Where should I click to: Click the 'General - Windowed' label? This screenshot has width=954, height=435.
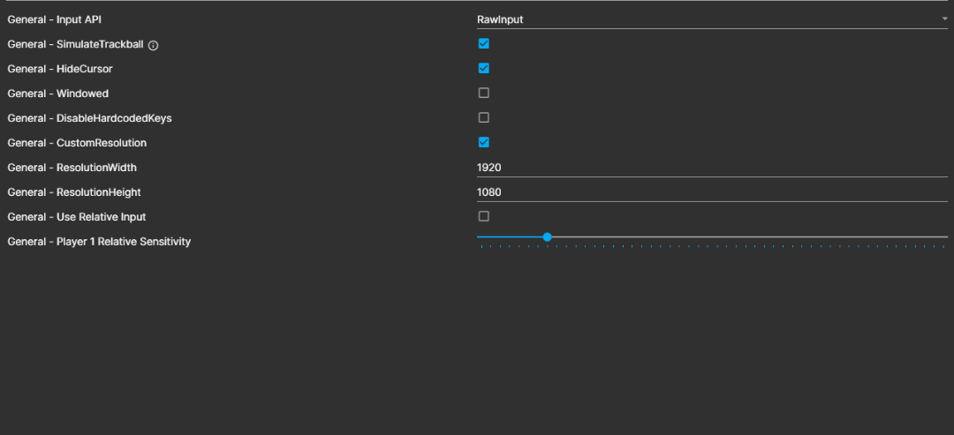[x=57, y=94]
